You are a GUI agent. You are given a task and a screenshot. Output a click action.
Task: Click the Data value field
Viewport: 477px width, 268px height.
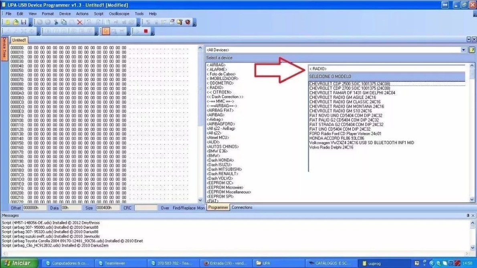pyautogui.click(x=71, y=208)
